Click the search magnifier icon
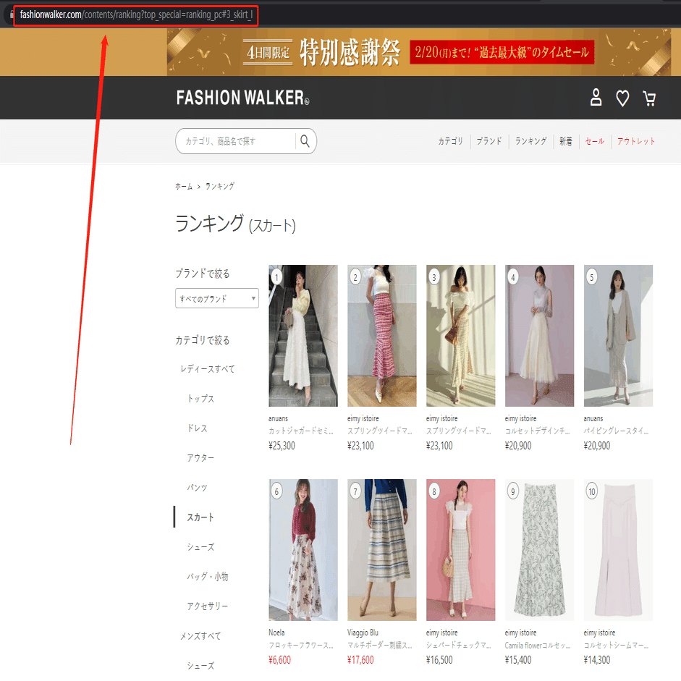 305,140
